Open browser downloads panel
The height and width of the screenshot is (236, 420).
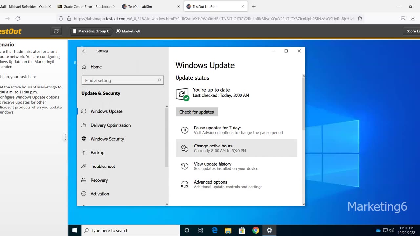pyautogui.click(x=413, y=19)
